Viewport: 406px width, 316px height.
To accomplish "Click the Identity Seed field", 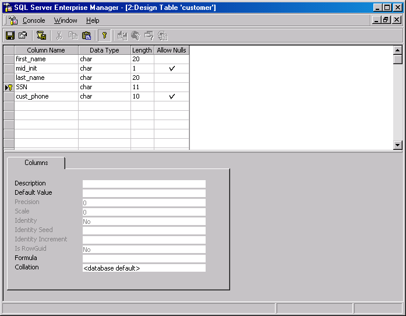I will (144, 230).
